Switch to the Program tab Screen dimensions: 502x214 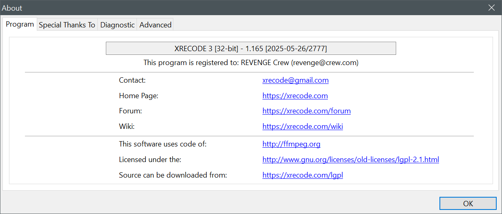click(20, 24)
